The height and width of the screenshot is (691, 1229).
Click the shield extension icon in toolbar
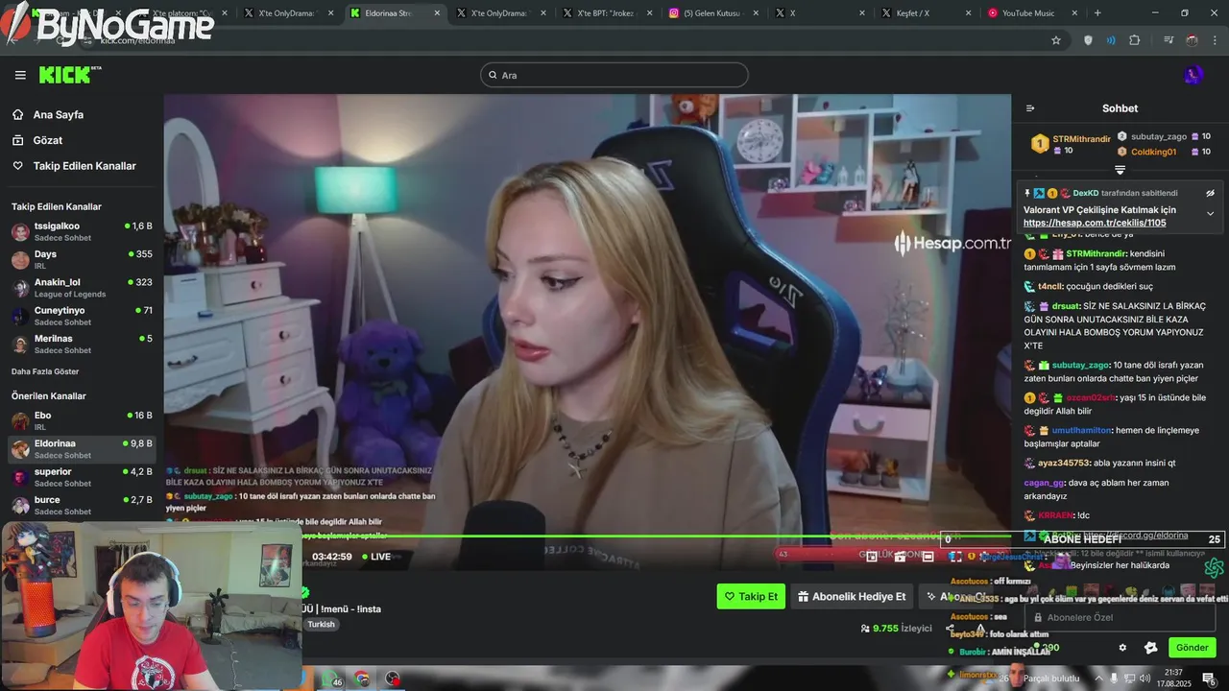coord(1088,40)
